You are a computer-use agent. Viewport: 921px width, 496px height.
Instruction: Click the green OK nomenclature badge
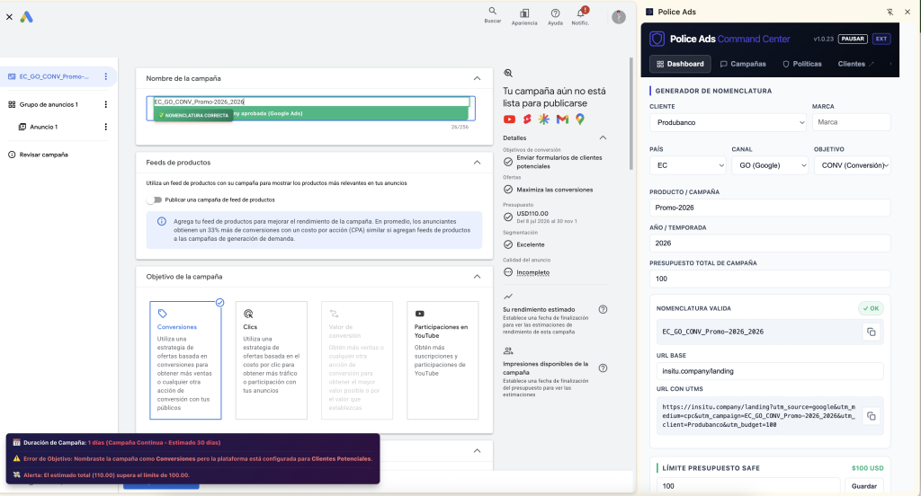click(x=871, y=308)
